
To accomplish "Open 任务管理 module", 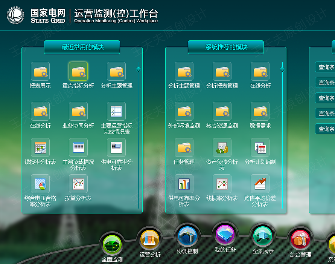I will coord(184,147).
